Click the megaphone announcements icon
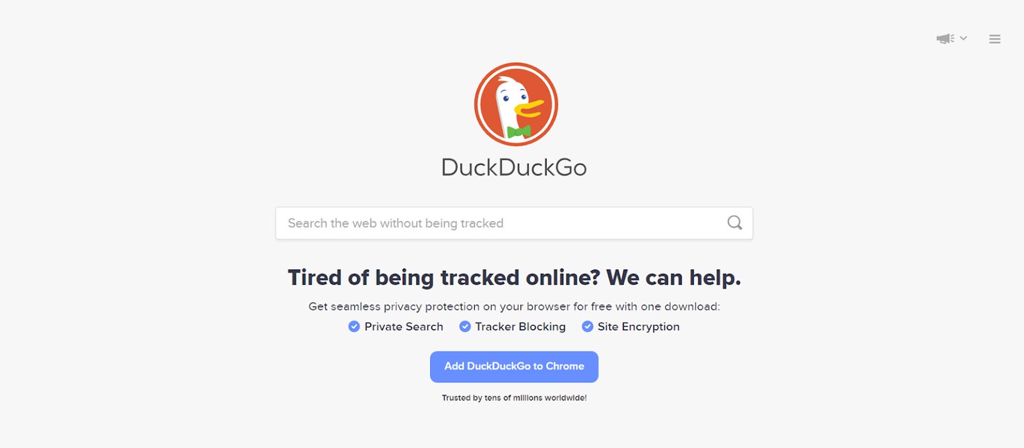 point(945,38)
